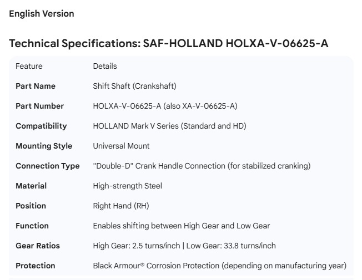Click the Gear Ratios turns/inch values

184,246
